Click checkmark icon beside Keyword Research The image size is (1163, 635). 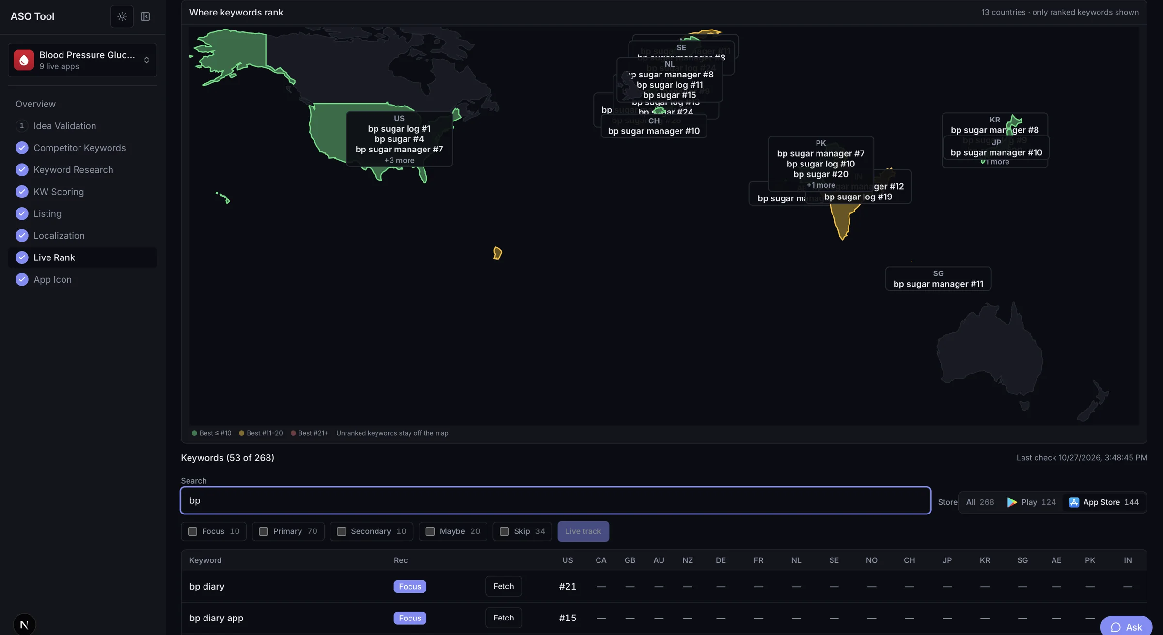coord(22,170)
